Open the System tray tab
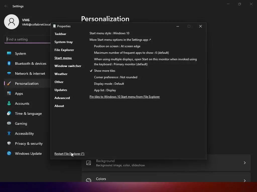The height and width of the screenshot is (192, 257). click(x=63, y=42)
